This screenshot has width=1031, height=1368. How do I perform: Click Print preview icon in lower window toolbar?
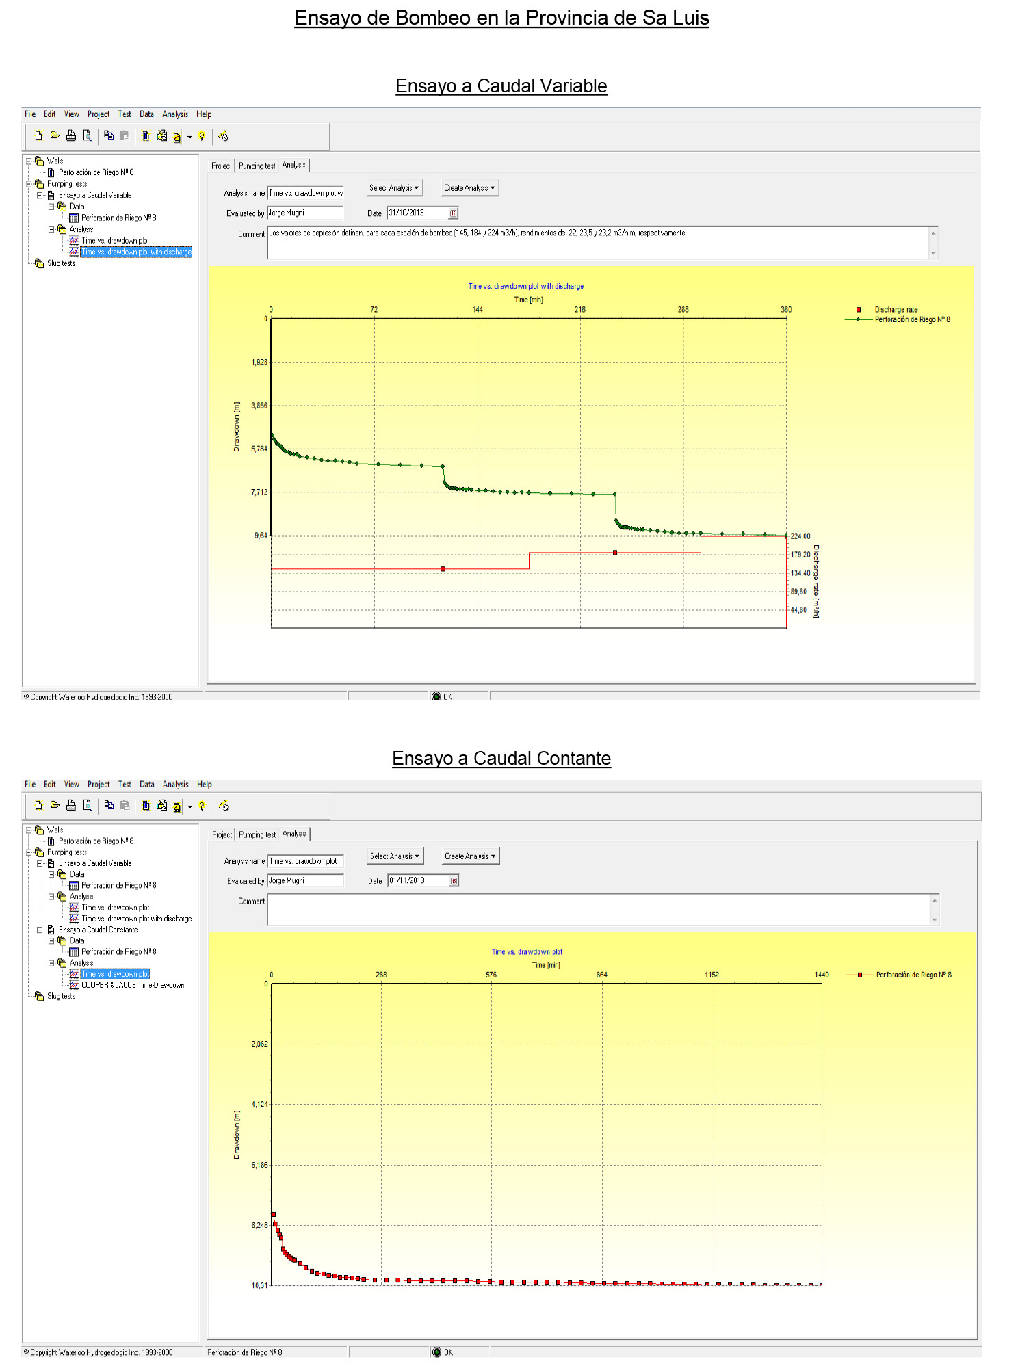[88, 806]
